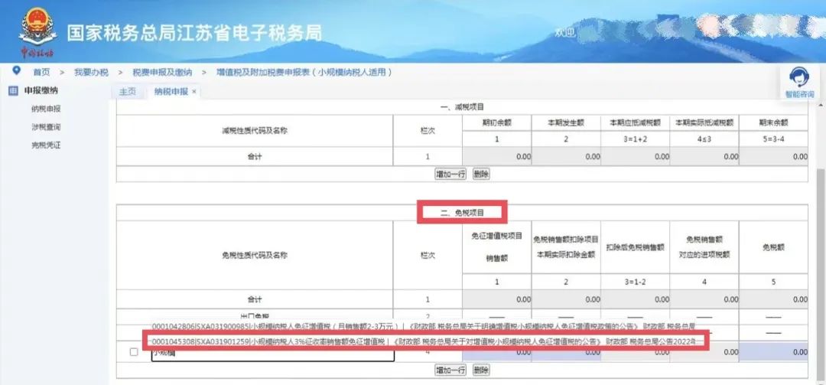Click the 本期发生额 column header
This screenshot has height=385, width=826.
pos(566,122)
